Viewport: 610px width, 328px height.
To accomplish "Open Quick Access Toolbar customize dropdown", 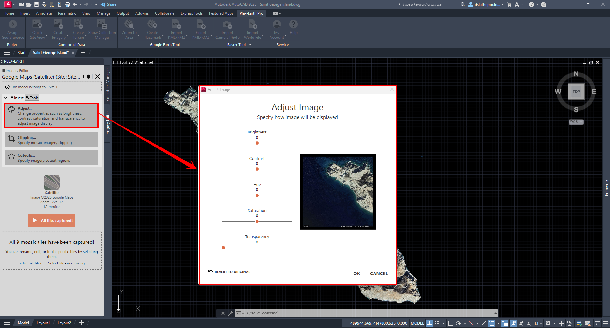I will [x=96, y=4].
